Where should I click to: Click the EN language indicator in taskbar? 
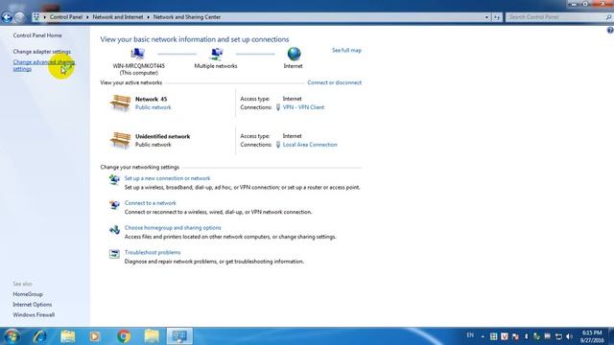(470, 335)
